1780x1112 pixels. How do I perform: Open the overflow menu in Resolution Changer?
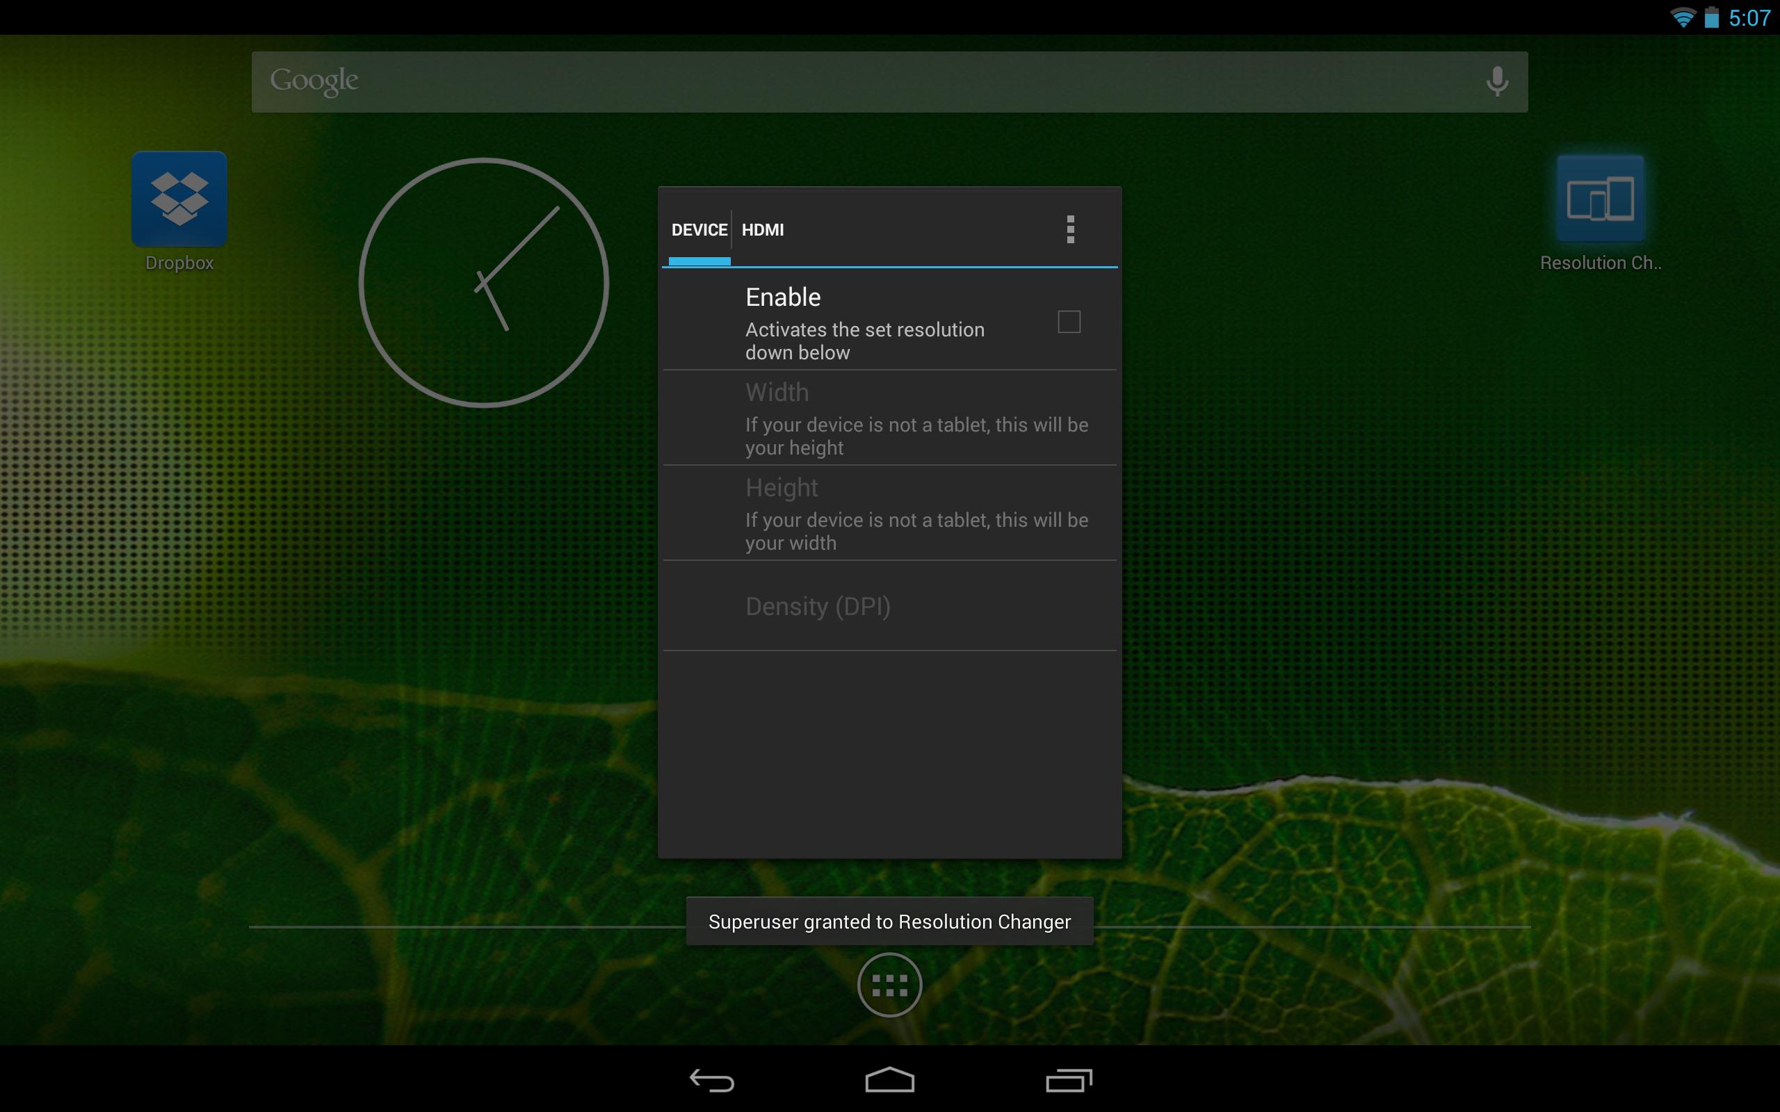tap(1070, 229)
